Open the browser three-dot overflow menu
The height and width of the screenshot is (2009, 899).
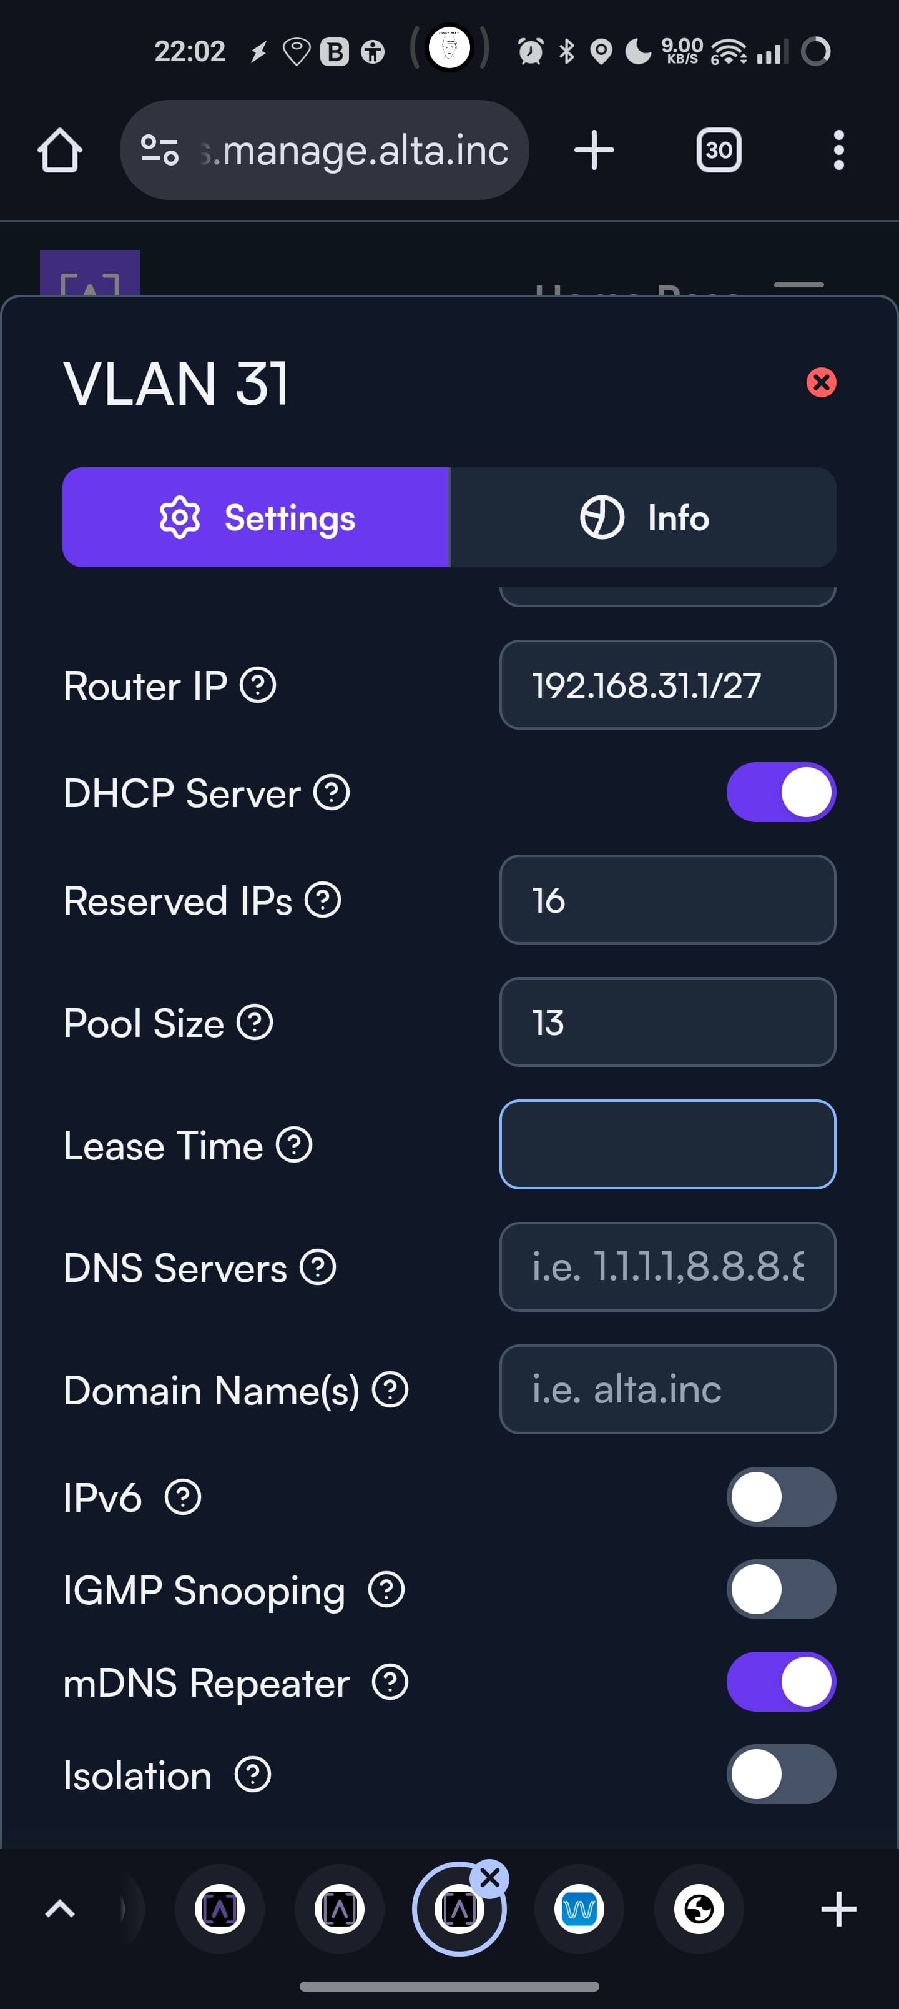(838, 150)
